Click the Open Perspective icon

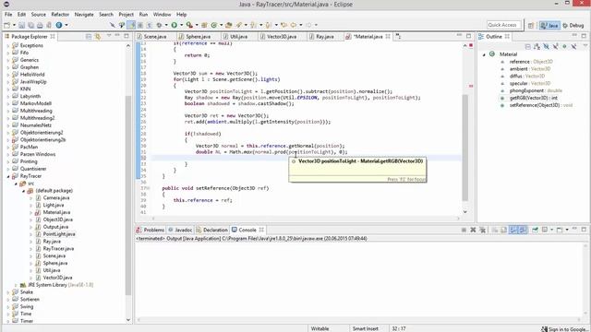click(531, 25)
